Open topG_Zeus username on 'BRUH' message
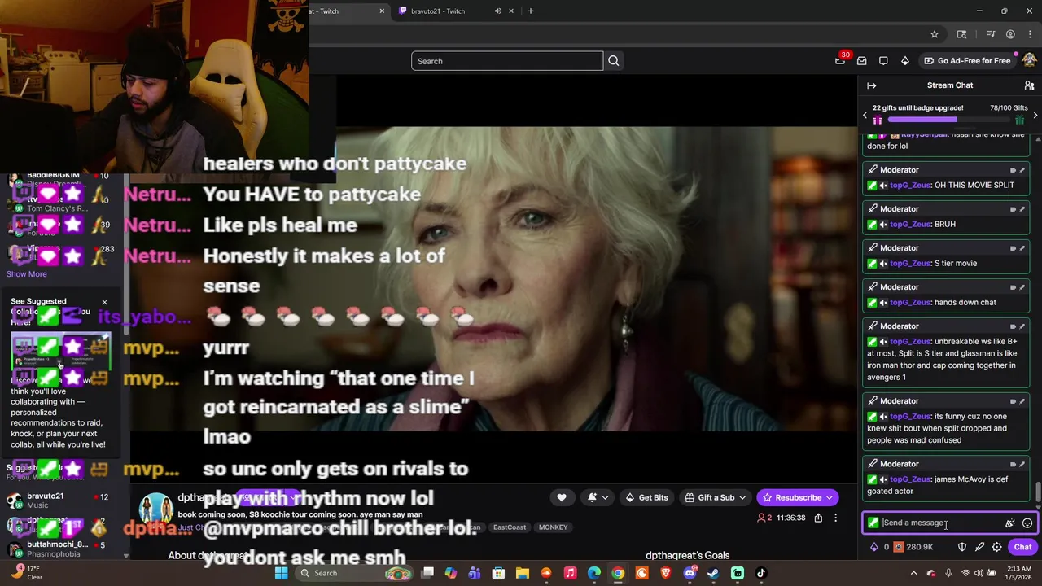Screen dimensions: 1042x586 coord(911,225)
